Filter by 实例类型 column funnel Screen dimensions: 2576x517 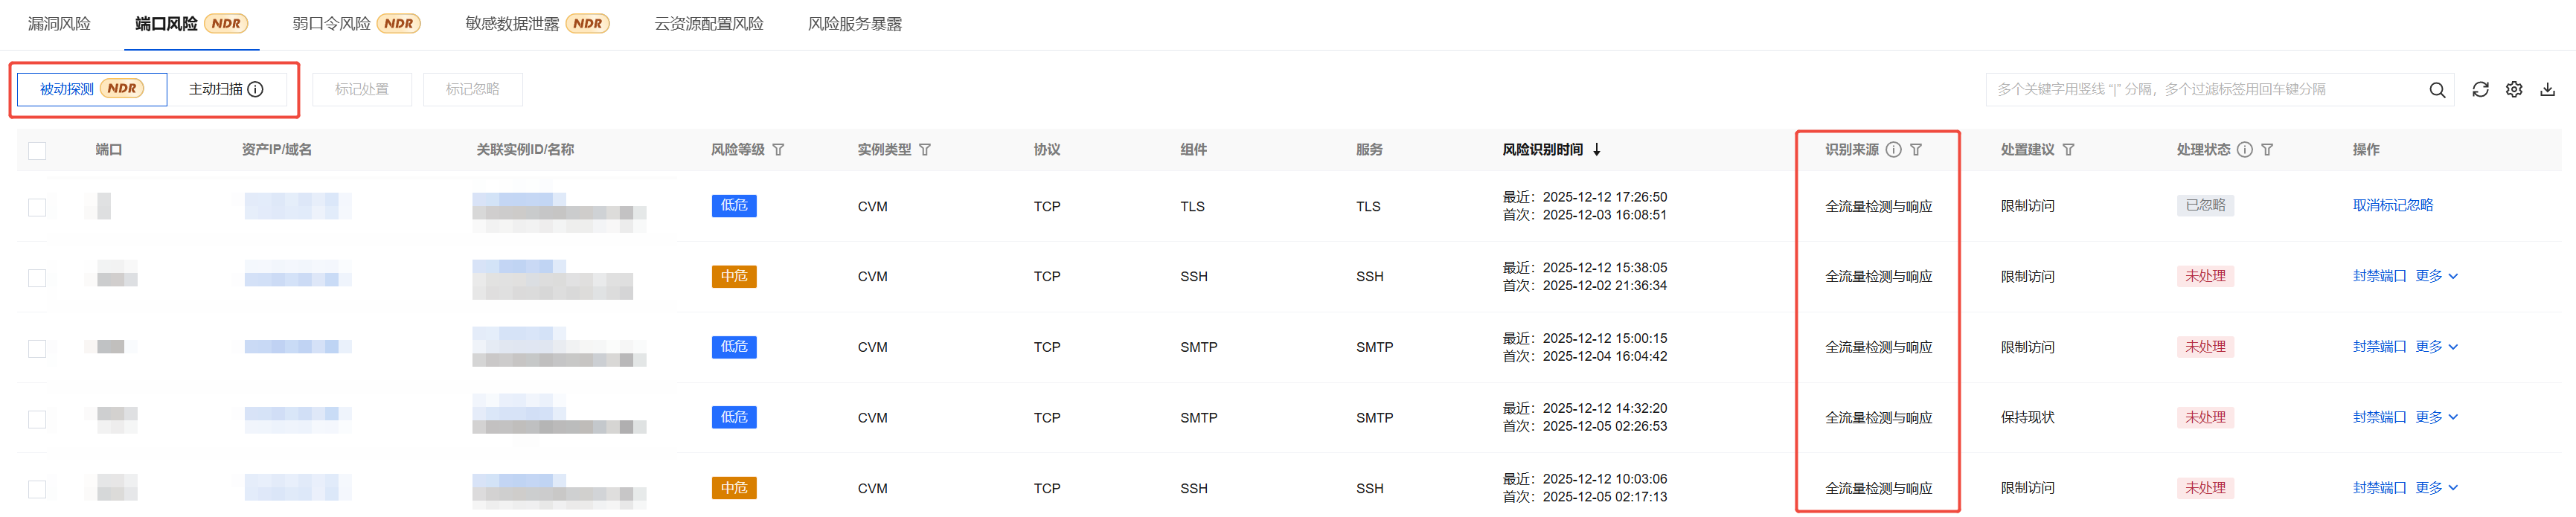point(925,150)
